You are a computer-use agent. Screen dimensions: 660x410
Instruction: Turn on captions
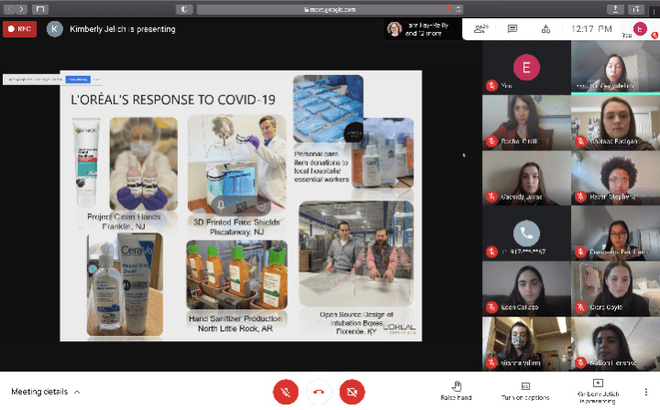click(525, 391)
